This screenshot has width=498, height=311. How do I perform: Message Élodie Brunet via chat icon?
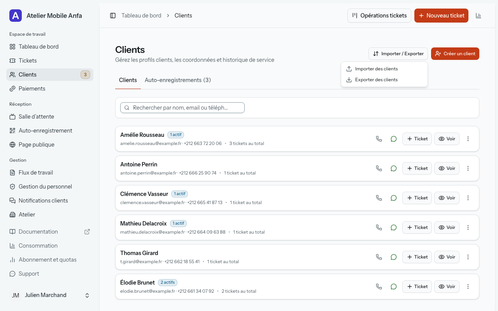pos(394,287)
